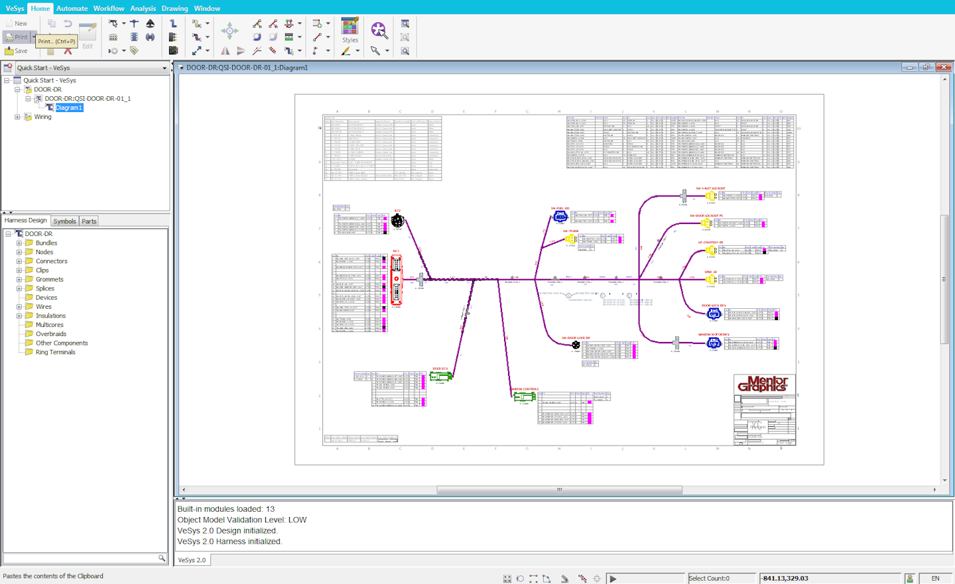Open the Styles palette icon
Image resolution: width=955 pixels, height=584 pixels.
(x=350, y=29)
